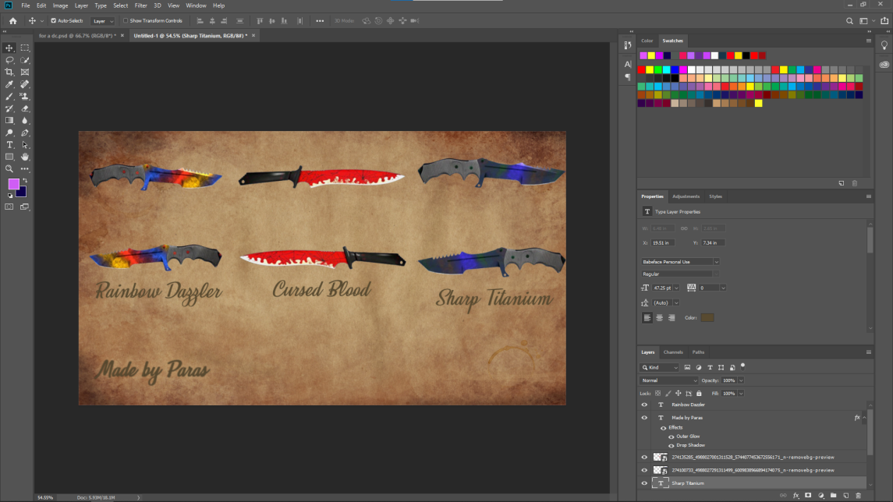Image resolution: width=893 pixels, height=502 pixels.
Task: Open the Filter menu
Action: pos(140,5)
